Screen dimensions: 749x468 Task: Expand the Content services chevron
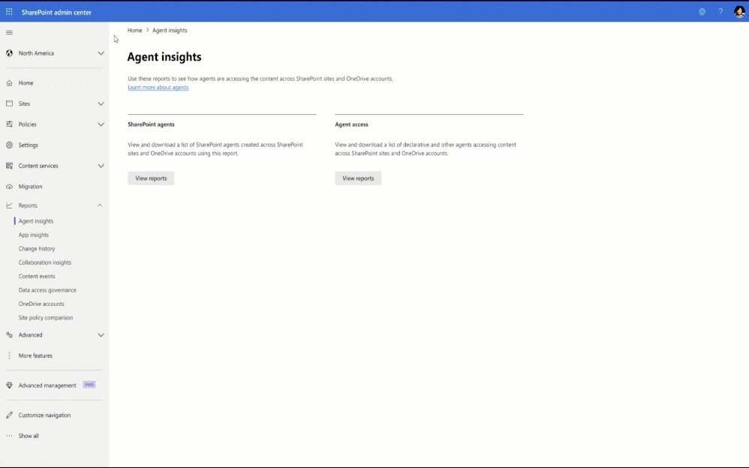point(101,166)
